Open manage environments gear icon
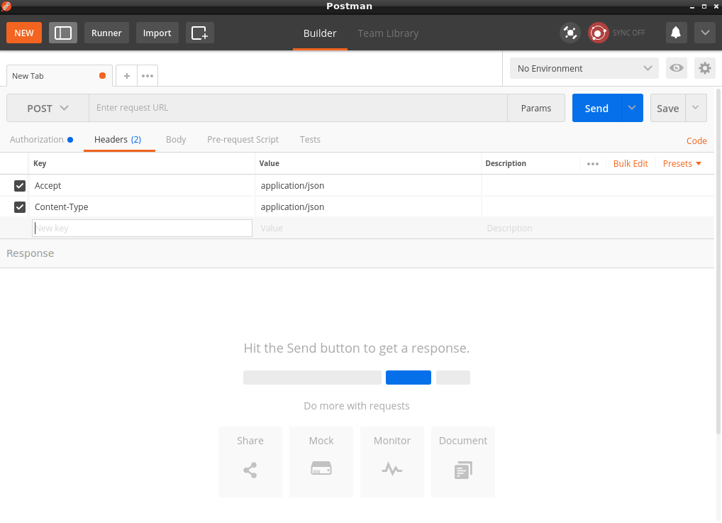 coord(704,68)
